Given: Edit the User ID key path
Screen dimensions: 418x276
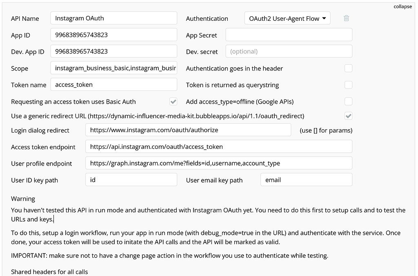Looking at the screenshot, I should point(131,180).
